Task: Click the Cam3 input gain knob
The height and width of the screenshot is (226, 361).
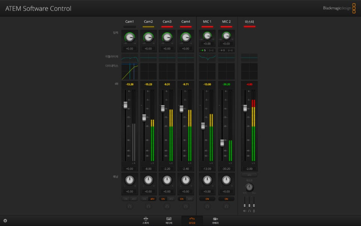Action: click(167, 37)
